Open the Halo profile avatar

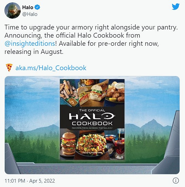[x=13, y=11]
